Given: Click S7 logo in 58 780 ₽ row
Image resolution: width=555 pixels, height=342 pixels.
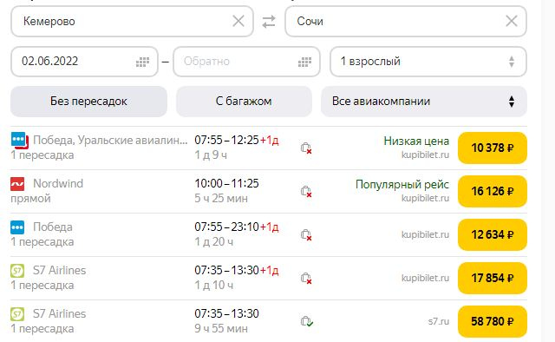Looking at the screenshot, I should point(17,314).
